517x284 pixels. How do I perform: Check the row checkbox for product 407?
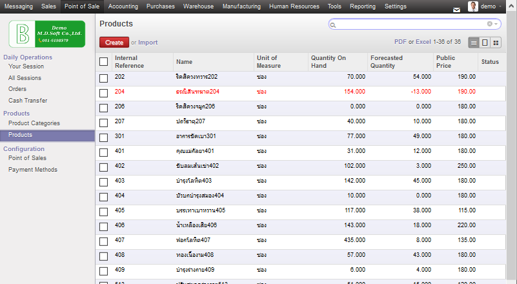click(x=103, y=241)
